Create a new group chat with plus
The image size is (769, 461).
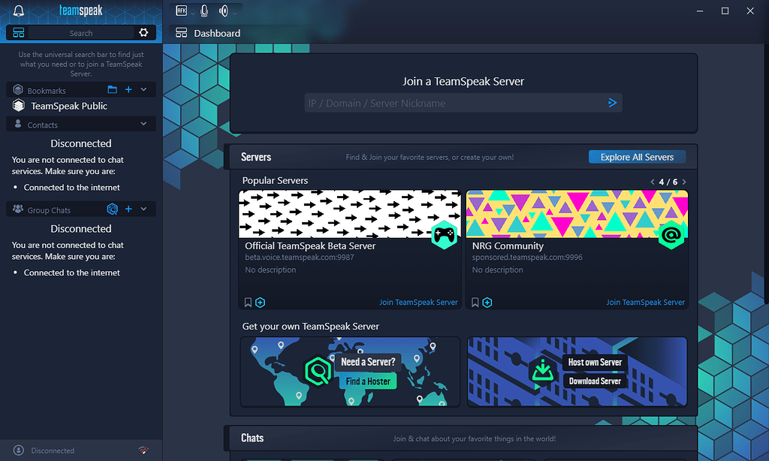(x=128, y=209)
